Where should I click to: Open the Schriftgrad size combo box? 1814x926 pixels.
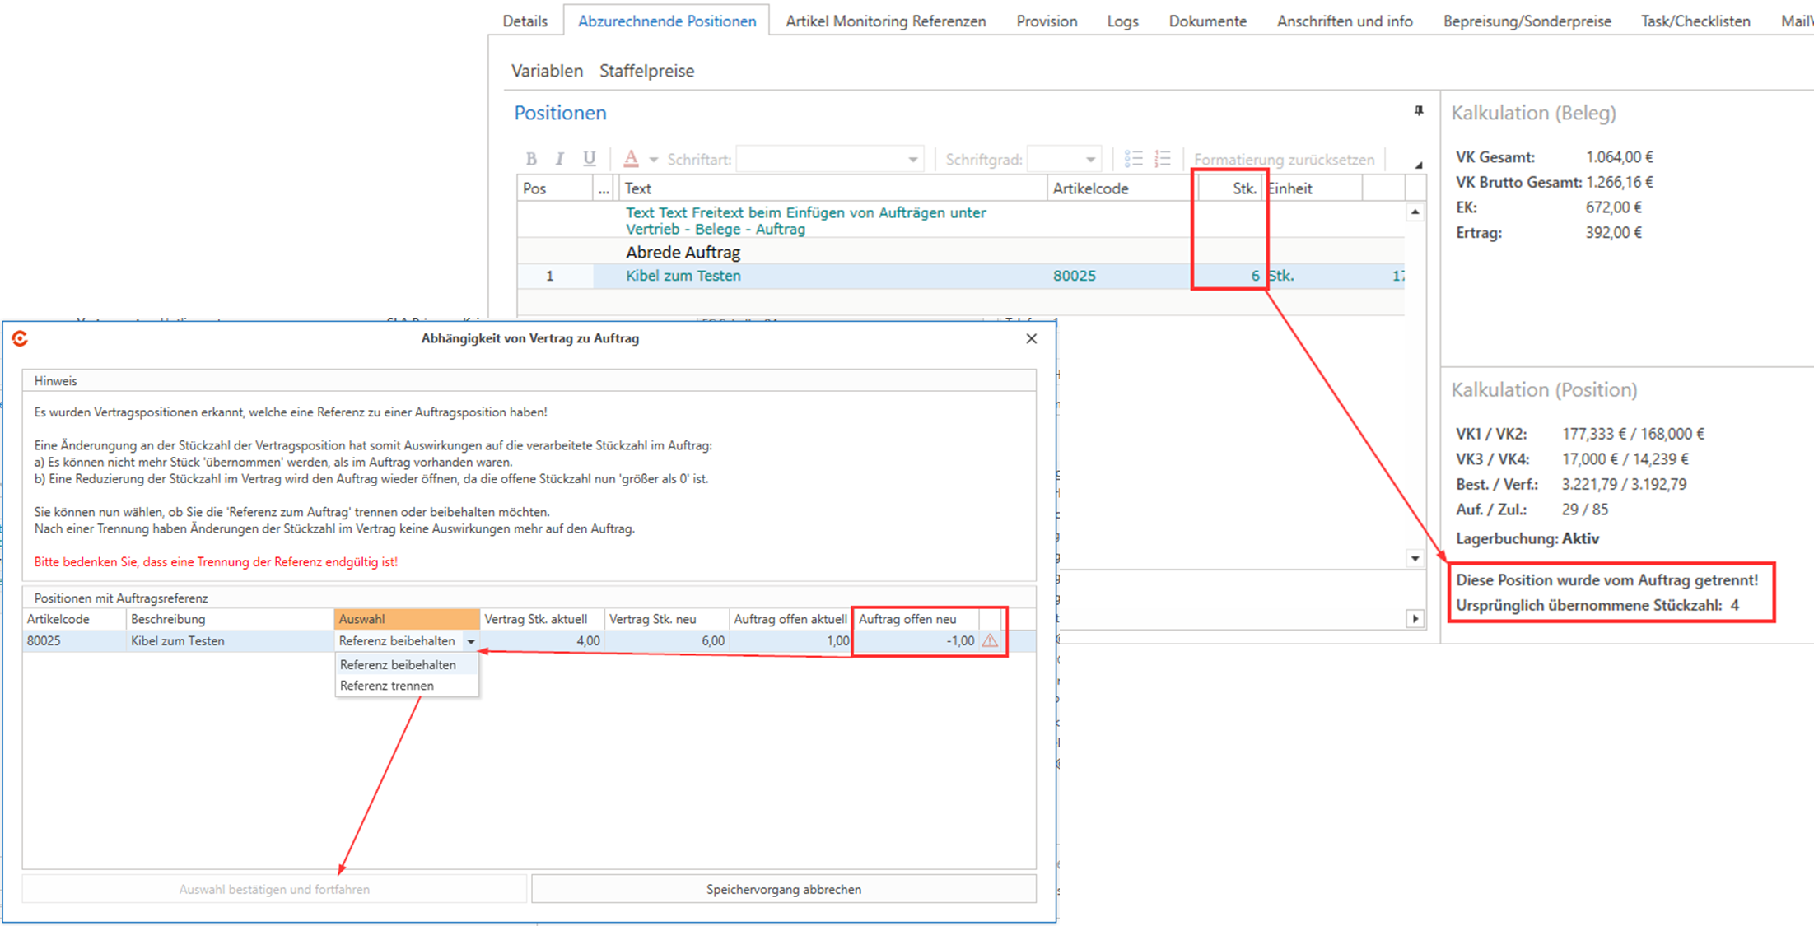coord(1064,159)
